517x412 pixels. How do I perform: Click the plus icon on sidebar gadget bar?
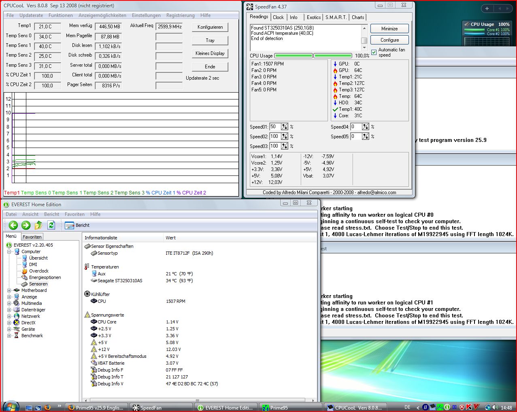tap(487, 8)
